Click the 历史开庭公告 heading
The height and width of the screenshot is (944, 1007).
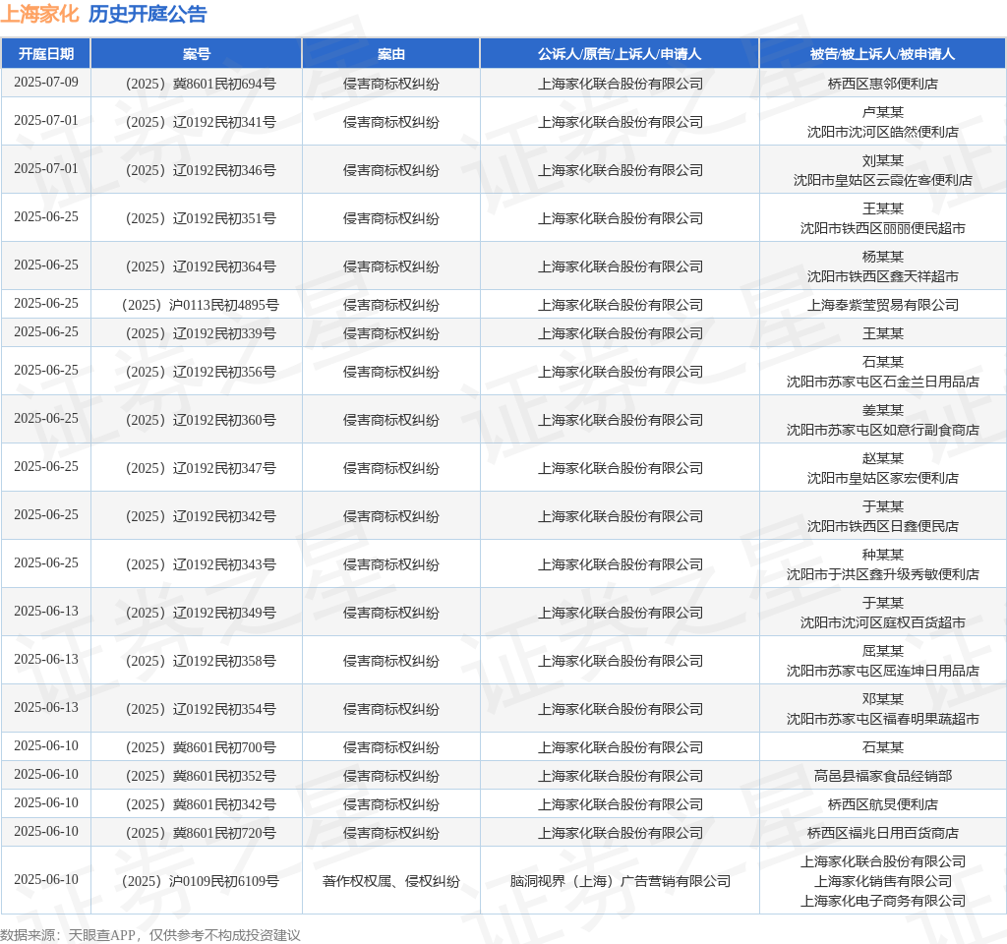coord(148,14)
